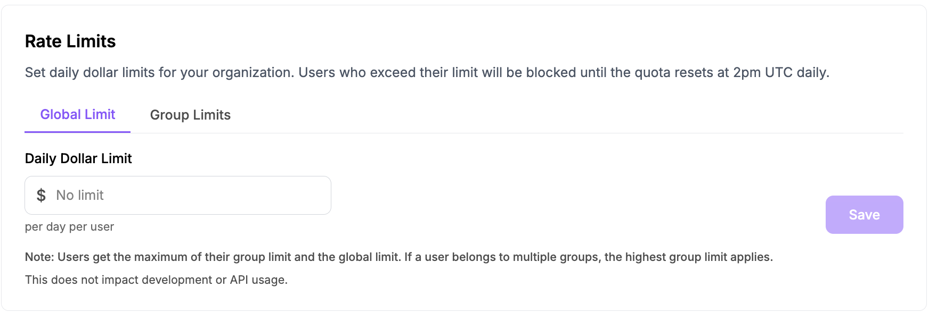Click the dollar sign icon in the limit field

pos(41,196)
